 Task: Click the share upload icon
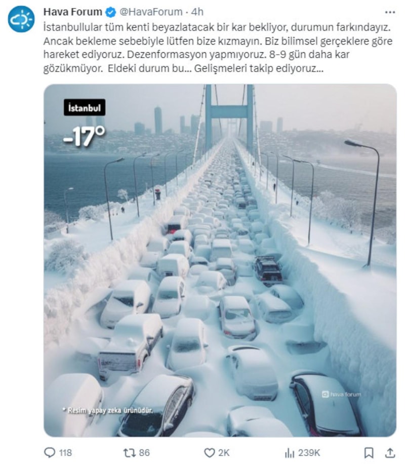tap(390, 452)
